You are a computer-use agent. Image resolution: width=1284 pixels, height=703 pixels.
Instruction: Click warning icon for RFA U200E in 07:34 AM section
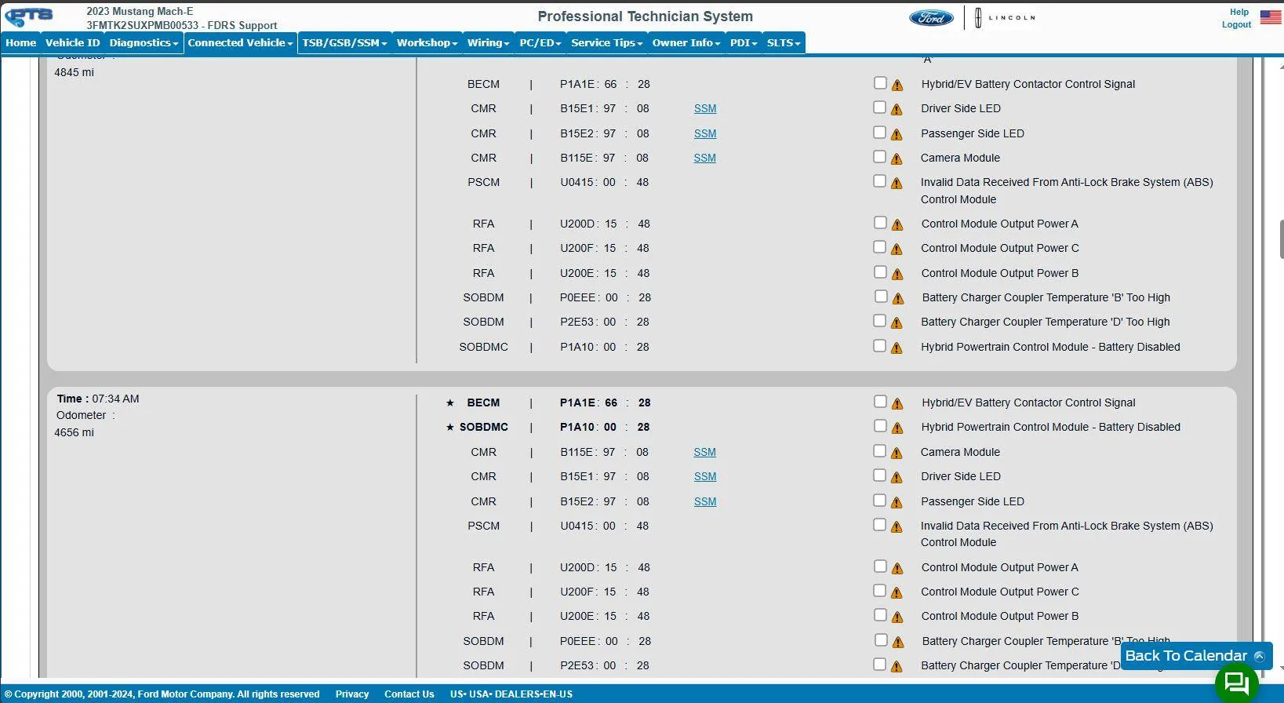tap(897, 617)
